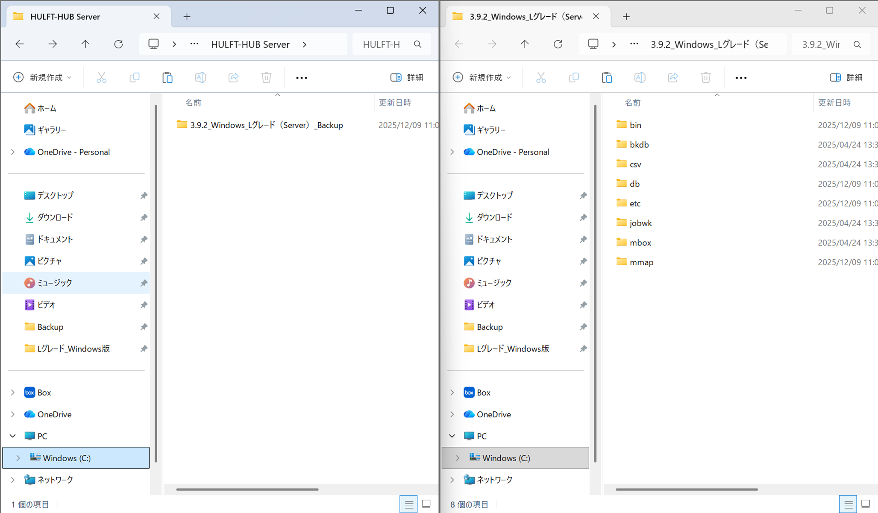Switch to large thumbnails view in left window
The height and width of the screenshot is (513, 878).
coord(426,504)
